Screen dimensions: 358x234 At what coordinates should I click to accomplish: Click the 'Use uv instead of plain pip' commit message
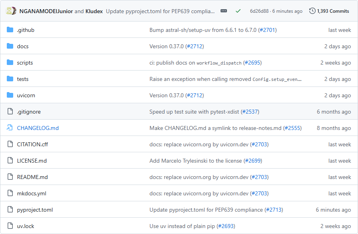coord(182,226)
